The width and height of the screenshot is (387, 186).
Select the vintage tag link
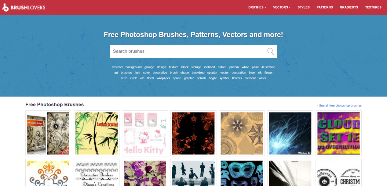(x=196, y=67)
